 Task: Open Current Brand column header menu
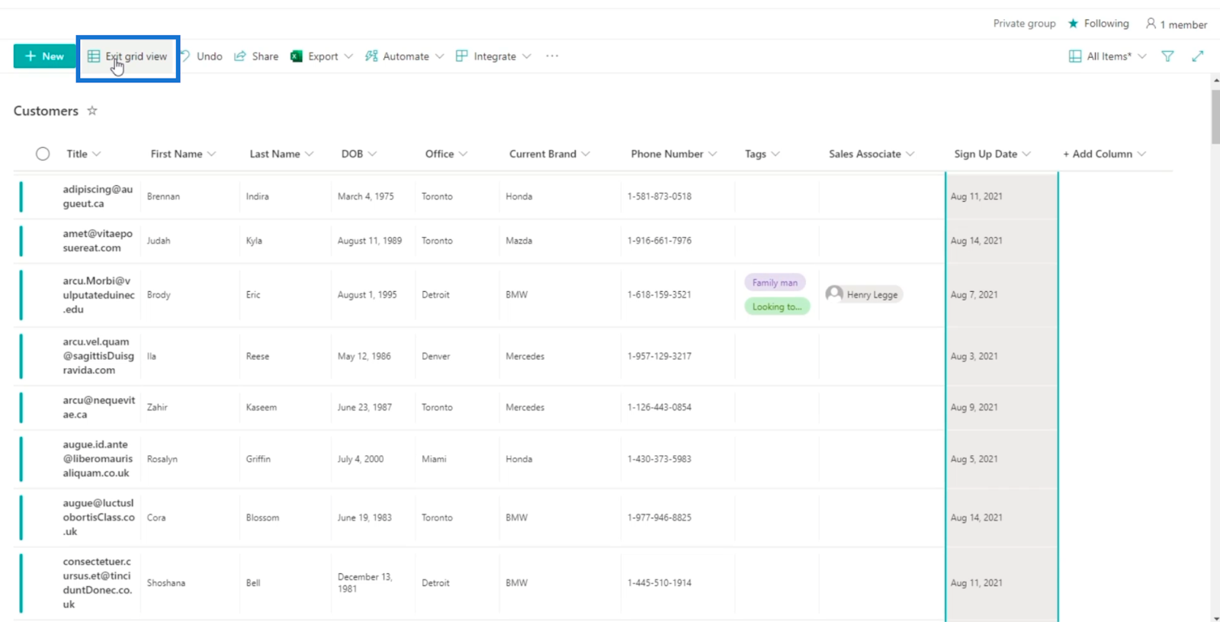point(550,154)
